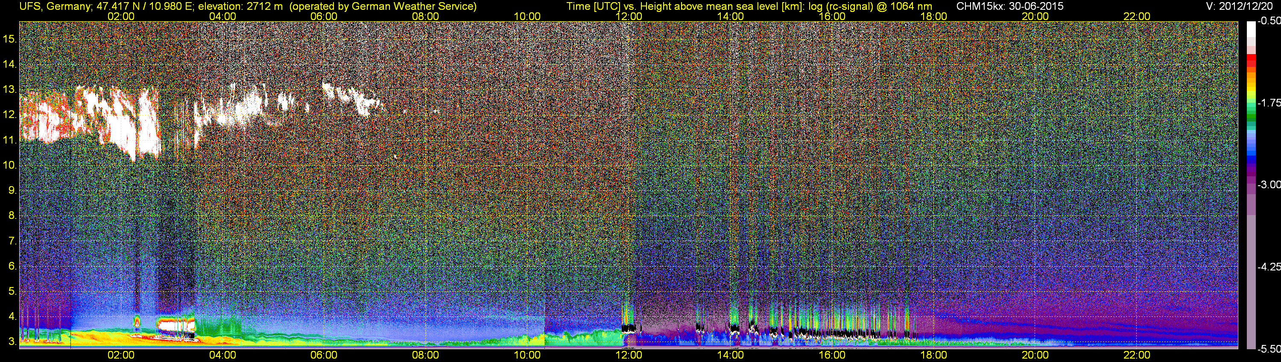Click the '22:00' label on the top time axis
The height and width of the screenshot is (362, 1281).
pyautogui.click(x=1137, y=16)
